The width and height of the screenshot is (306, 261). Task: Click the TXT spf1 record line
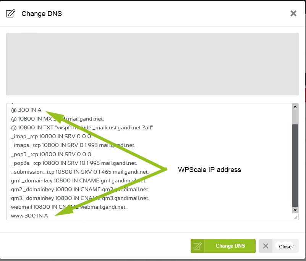(82, 127)
